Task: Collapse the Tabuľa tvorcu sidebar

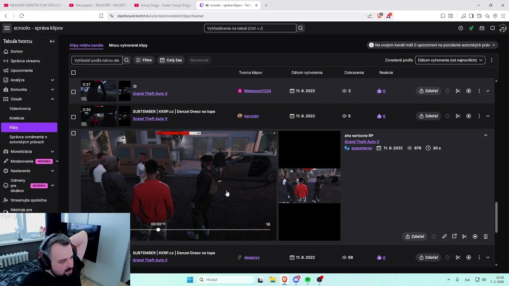Action: point(52,41)
